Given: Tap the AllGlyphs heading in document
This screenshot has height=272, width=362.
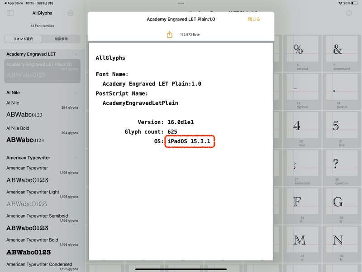Looking at the screenshot, I should coord(110,58).
